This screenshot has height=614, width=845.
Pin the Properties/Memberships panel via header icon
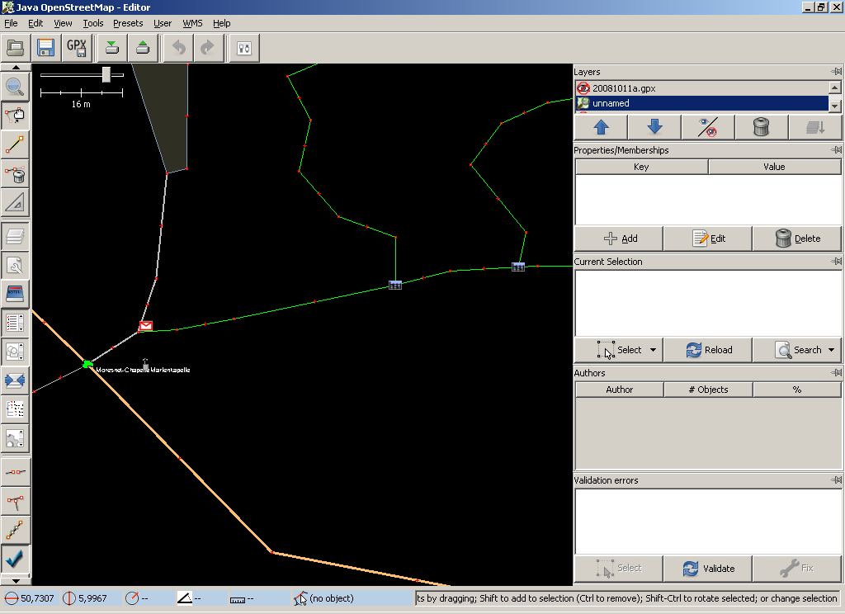[836, 150]
